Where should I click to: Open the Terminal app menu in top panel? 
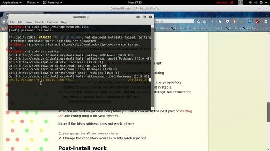pos(52,3)
